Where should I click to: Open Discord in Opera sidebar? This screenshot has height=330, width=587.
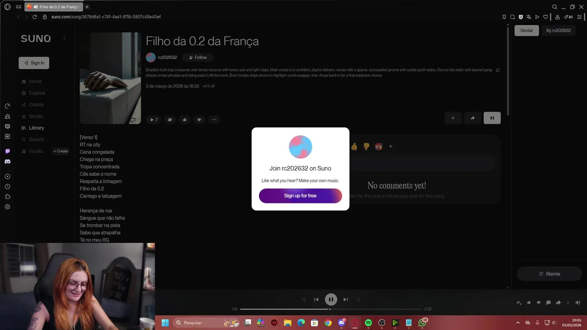[x=7, y=161]
